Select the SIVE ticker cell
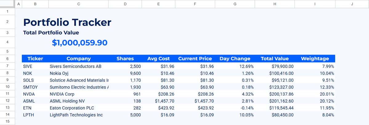 (35, 66)
